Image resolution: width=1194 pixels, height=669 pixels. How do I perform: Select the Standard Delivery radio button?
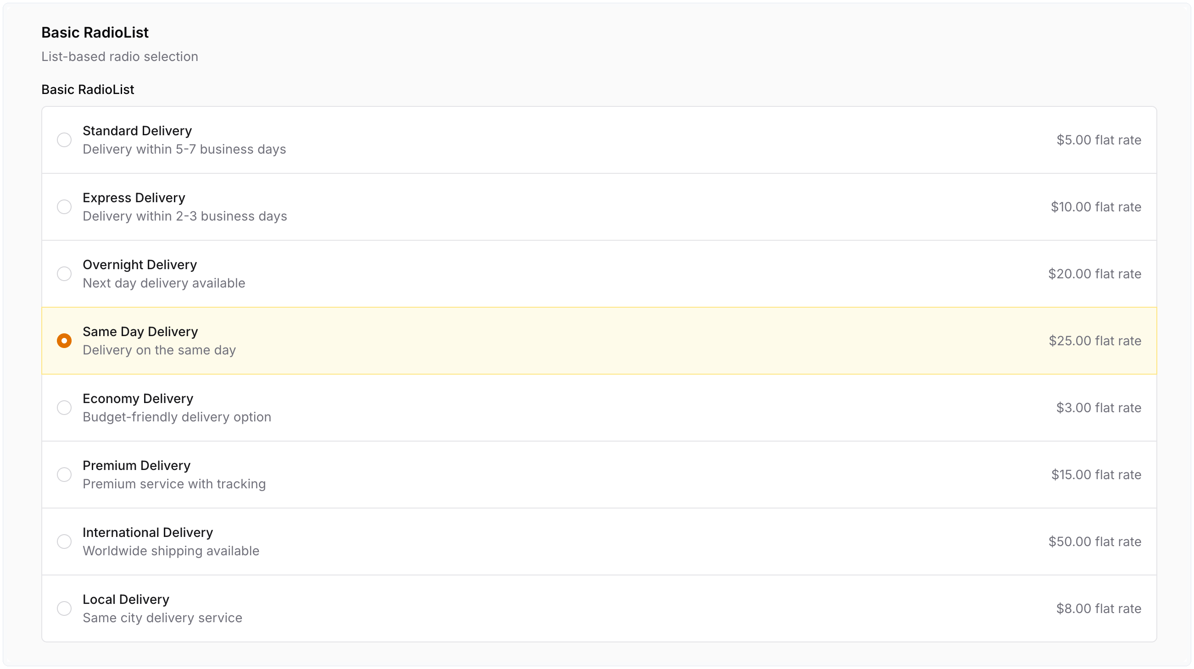pyautogui.click(x=64, y=140)
